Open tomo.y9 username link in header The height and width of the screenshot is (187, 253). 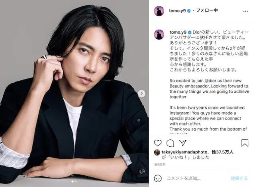(x=177, y=11)
